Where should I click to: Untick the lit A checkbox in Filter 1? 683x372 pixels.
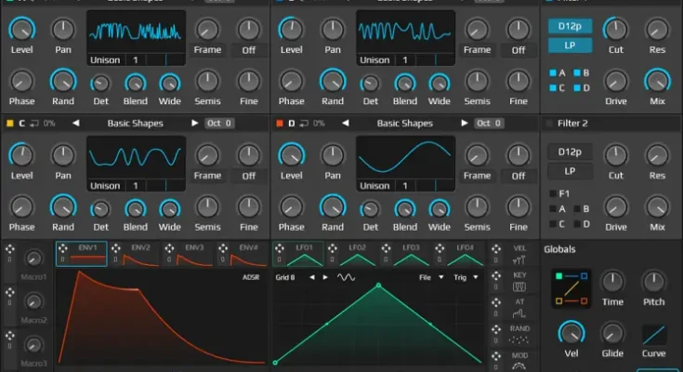(x=552, y=73)
